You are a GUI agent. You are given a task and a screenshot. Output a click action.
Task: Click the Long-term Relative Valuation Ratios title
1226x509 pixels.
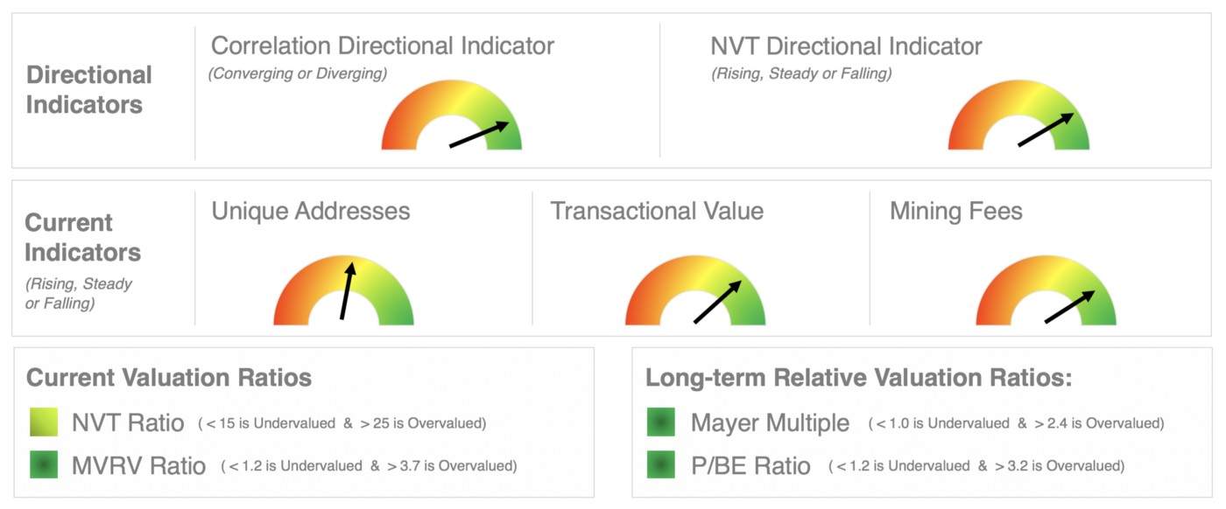coord(859,378)
